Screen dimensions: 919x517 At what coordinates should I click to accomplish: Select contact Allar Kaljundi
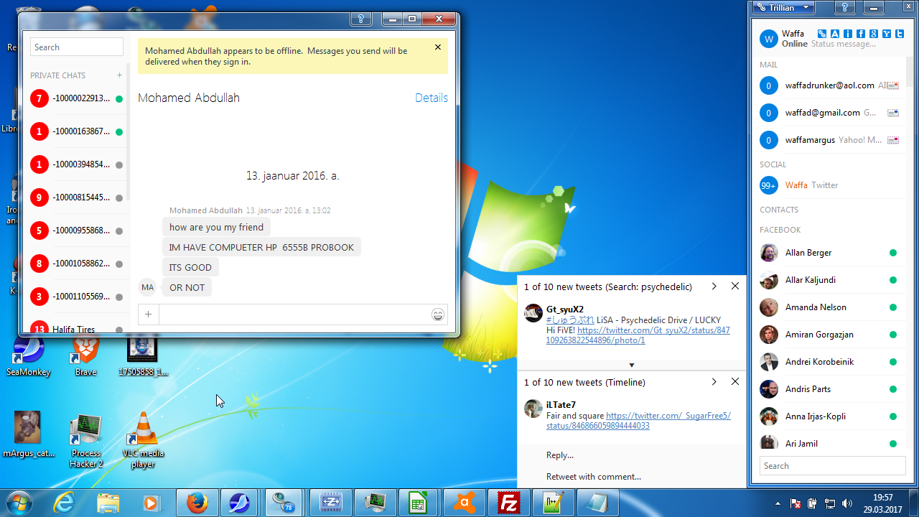click(830, 280)
